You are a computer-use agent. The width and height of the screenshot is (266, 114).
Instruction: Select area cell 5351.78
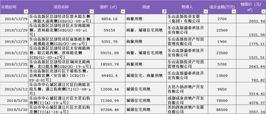click(110, 41)
